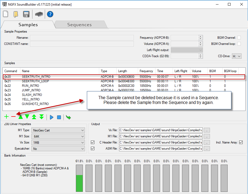Switch to the Sequences tab
Viewport: 248px width, 194px height.
pos(79,25)
